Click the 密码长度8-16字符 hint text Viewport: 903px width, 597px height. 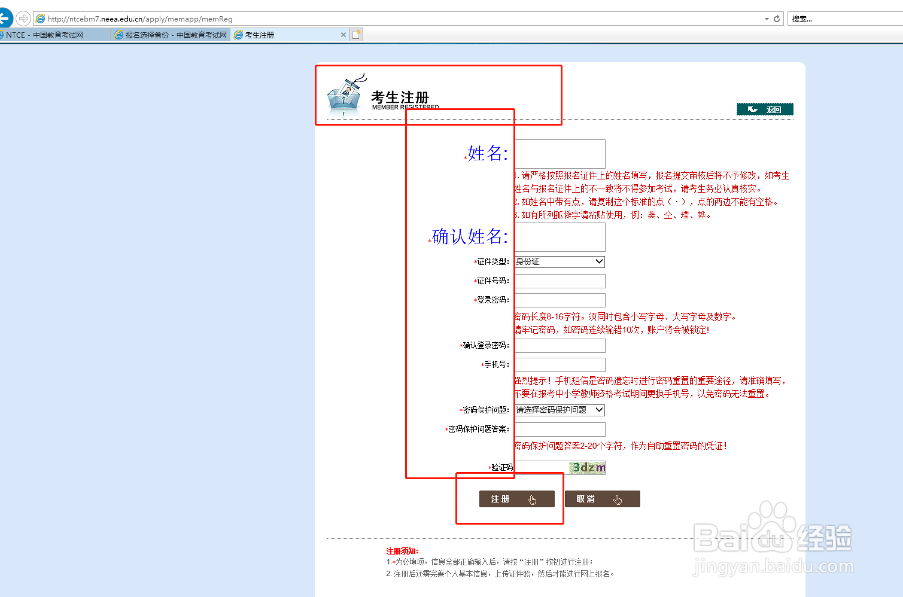point(627,316)
